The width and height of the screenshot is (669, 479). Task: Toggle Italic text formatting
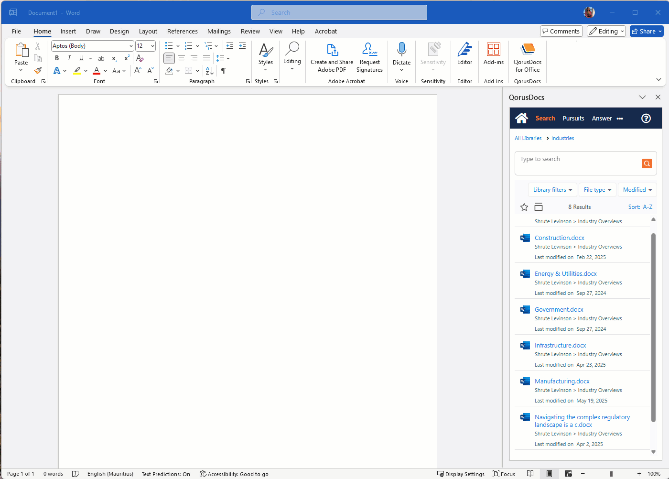coord(69,58)
